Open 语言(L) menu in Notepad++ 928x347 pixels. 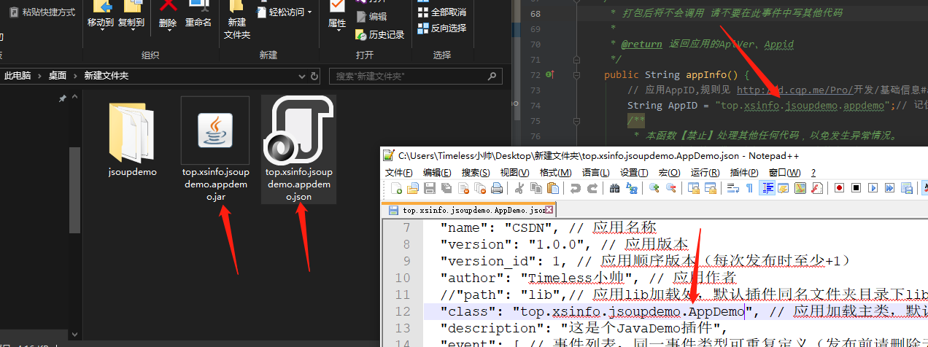pyautogui.click(x=595, y=173)
